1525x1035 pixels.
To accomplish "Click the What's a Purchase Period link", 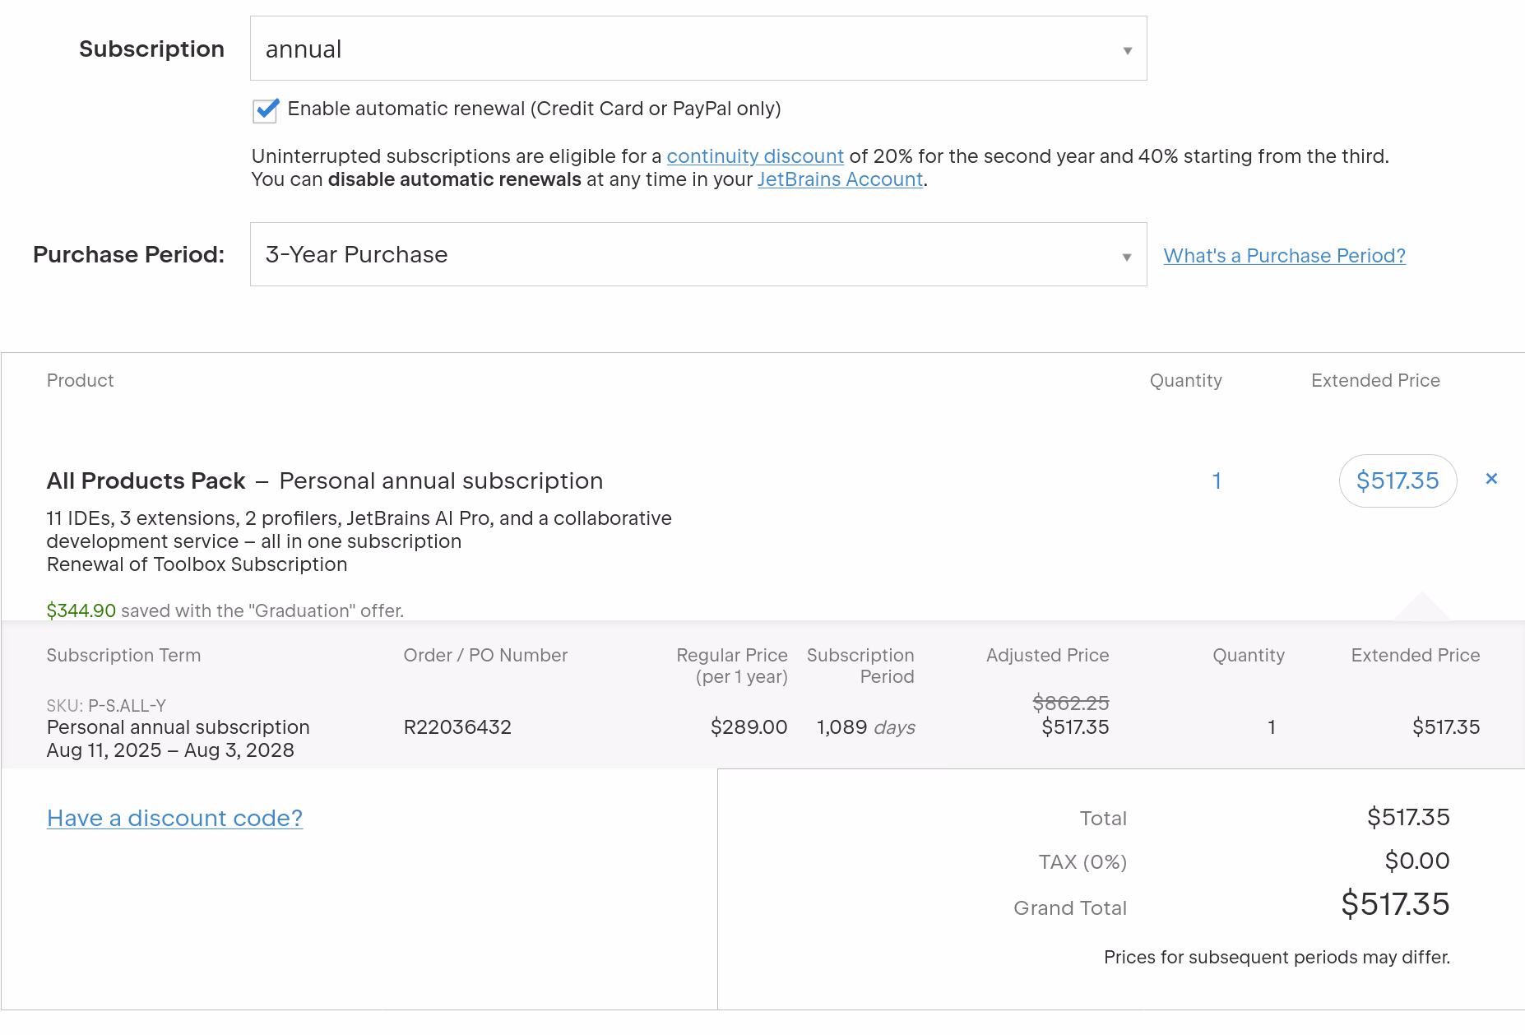I will pyautogui.click(x=1284, y=256).
